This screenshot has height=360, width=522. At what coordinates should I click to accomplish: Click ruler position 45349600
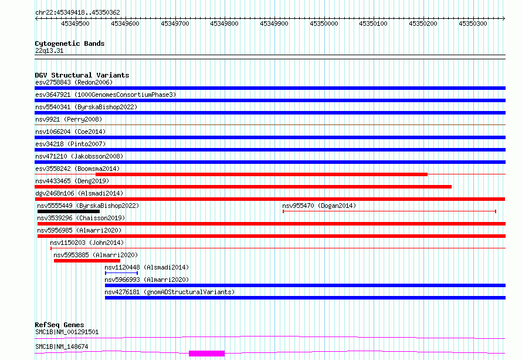[x=125, y=23]
